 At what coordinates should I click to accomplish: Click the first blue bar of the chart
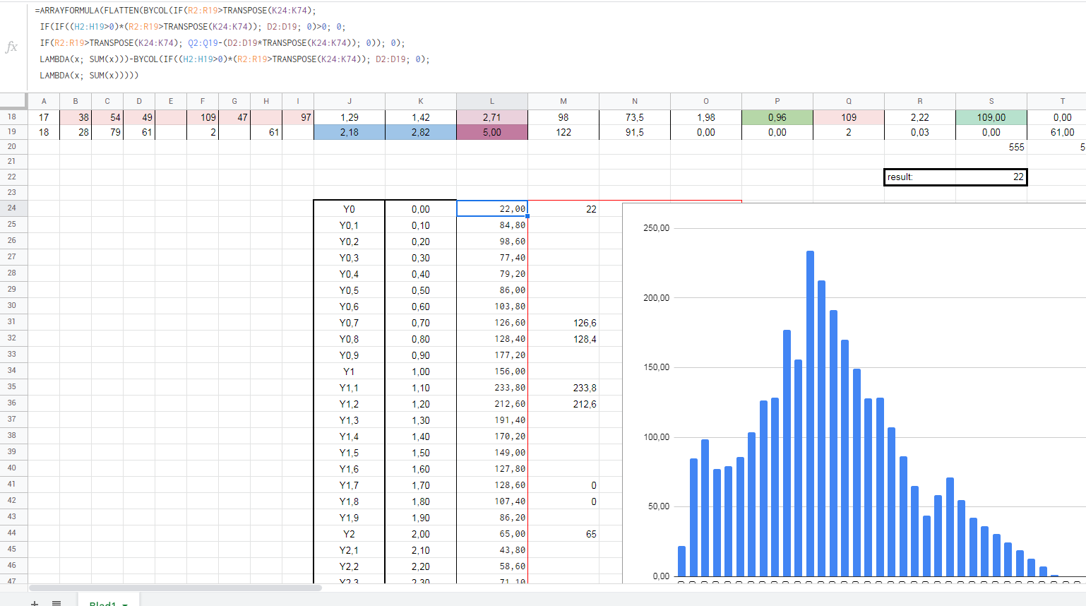pyautogui.click(x=681, y=561)
